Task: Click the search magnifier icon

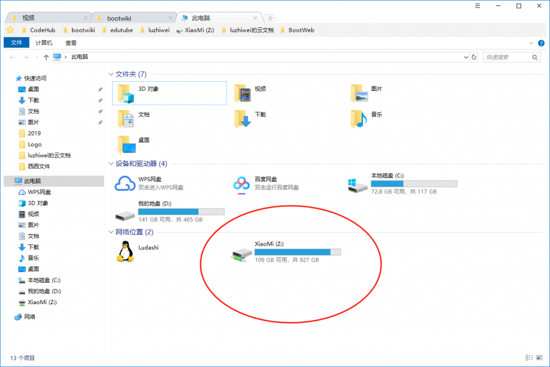Action: tap(535, 57)
